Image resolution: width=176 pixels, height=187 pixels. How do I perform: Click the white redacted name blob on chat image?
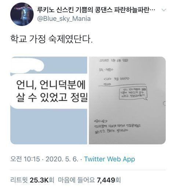[27, 66]
